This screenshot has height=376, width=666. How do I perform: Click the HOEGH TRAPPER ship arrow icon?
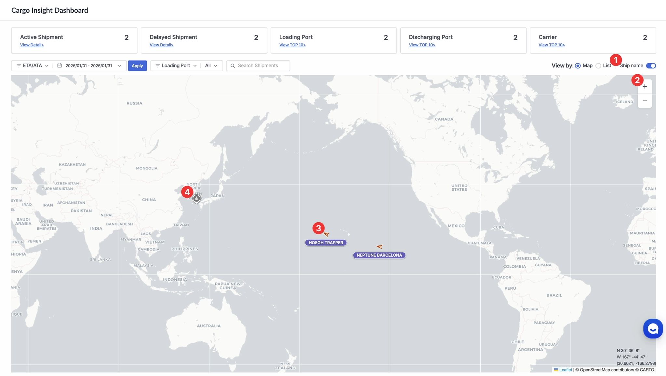point(326,234)
